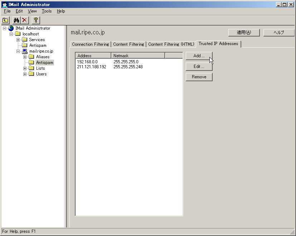Viewport: 296px width, 236px height.
Task: Click the 適用(A) apply button
Action: tap(244, 33)
